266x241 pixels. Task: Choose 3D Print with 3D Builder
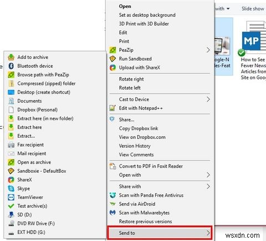click(x=144, y=24)
